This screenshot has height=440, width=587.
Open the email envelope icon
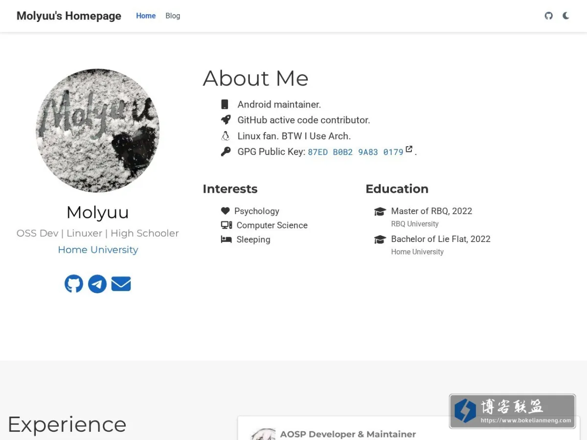pyautogui.click(x=121, y=284)
